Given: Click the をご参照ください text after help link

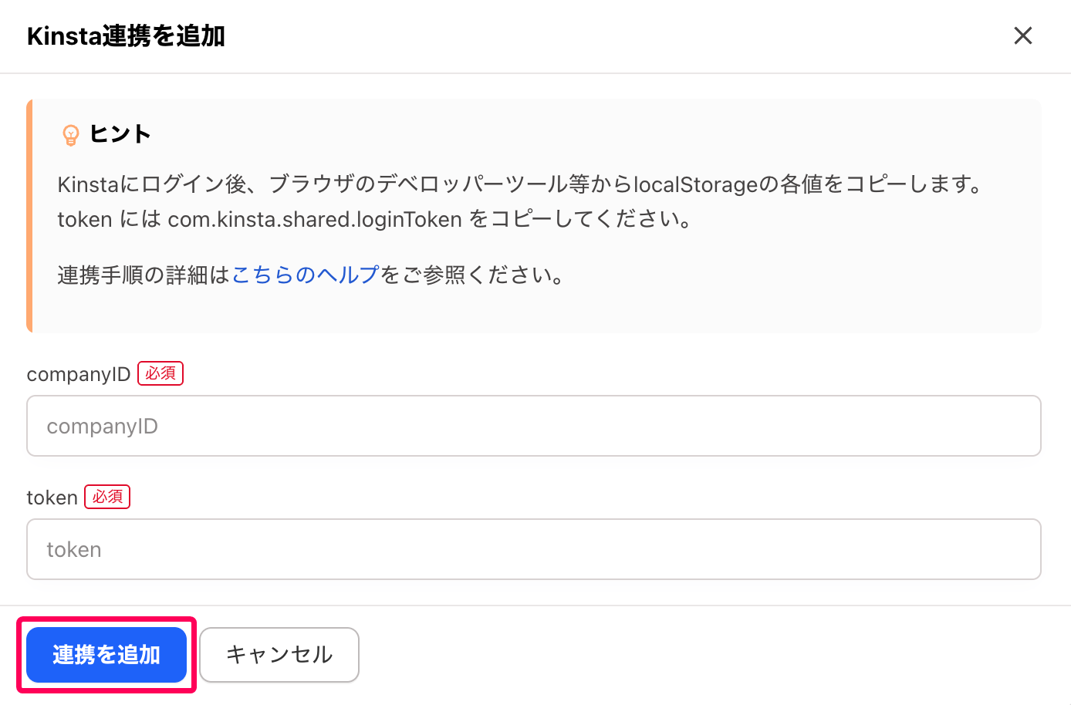Looking at the screenshot, I should [474, 275].
